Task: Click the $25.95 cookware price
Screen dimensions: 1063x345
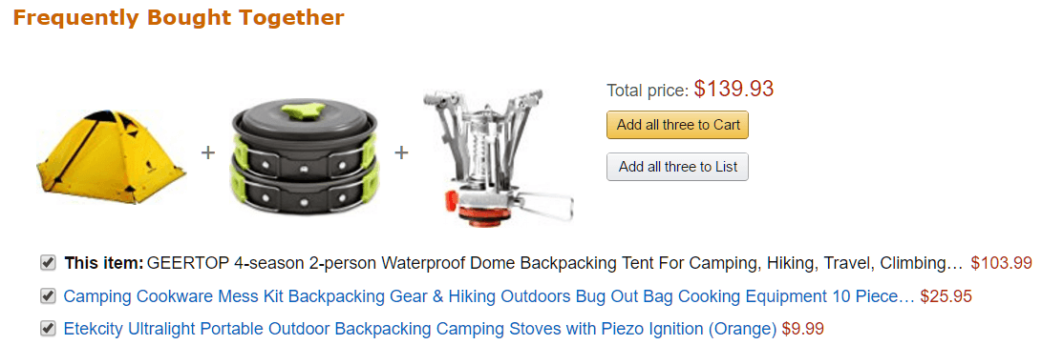Action: 946,296
